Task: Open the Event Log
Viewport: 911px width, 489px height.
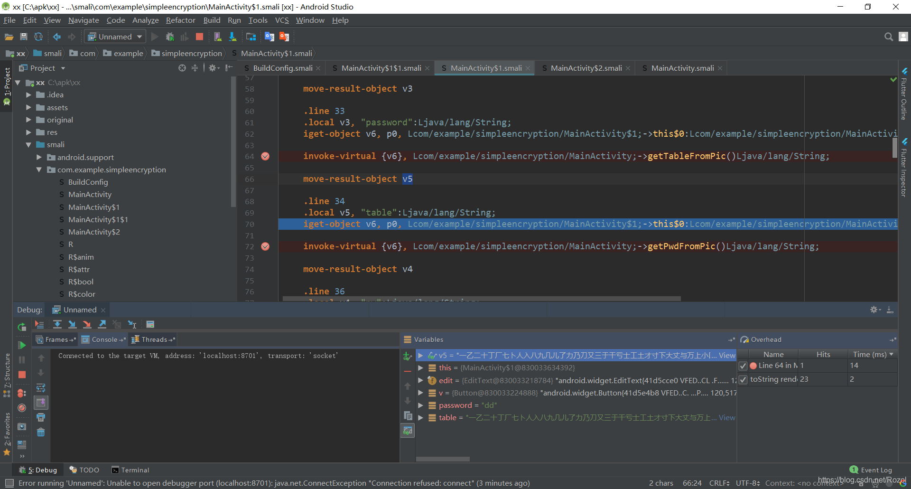Action: pyautogui.click(x=871, y=470)
